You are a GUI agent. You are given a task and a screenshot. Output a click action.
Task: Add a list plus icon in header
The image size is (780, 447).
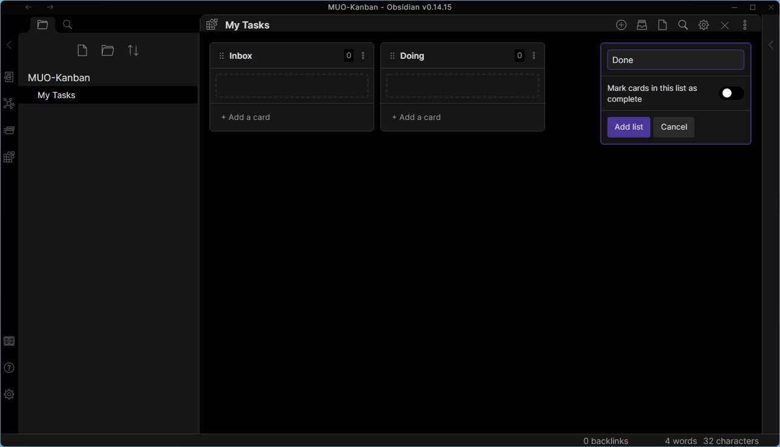[621, 25]
